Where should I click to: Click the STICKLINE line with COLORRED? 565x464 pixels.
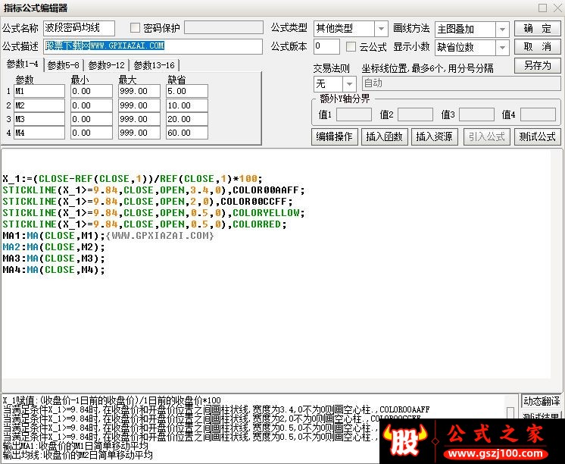tap(145, 224)
